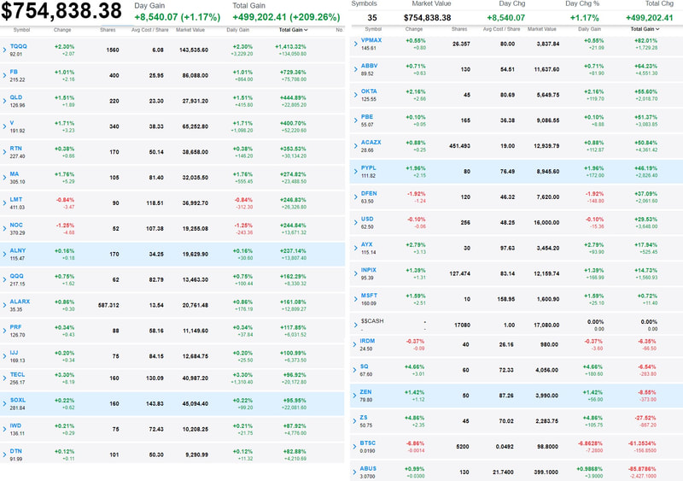
Task: Select TQQQ market value 143,535.60
Action: 194,50
